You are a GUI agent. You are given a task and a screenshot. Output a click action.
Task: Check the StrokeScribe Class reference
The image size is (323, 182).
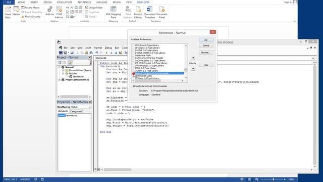133,76
